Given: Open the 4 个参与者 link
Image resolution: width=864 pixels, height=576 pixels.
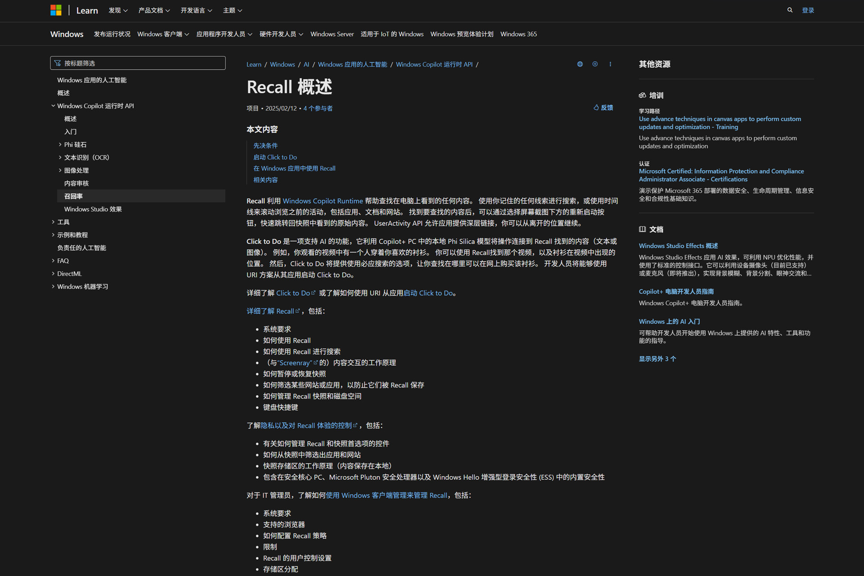Looking at the screenshot, I should [x=318, y=108].
